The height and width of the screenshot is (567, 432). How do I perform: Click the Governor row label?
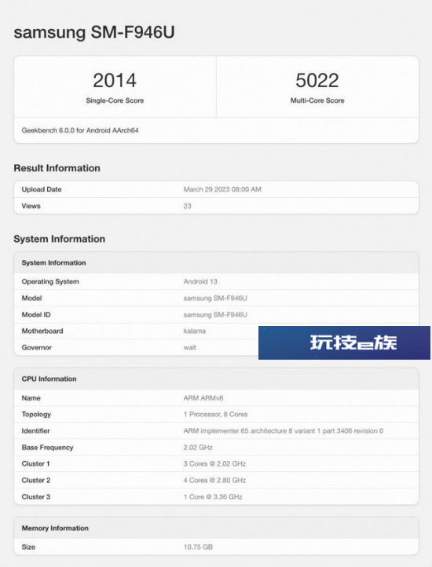tap(37, 348)
